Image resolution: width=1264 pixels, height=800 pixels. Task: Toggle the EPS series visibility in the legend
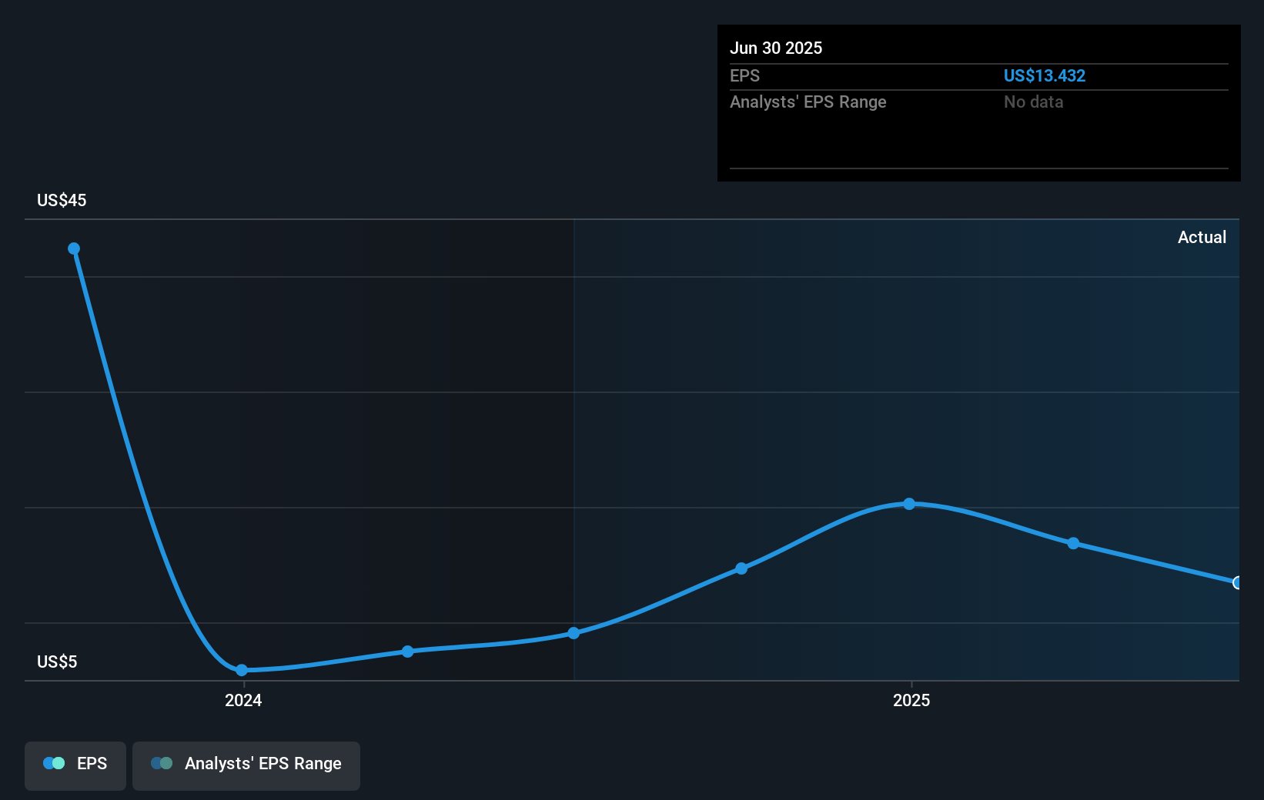[x=75, y=764]
